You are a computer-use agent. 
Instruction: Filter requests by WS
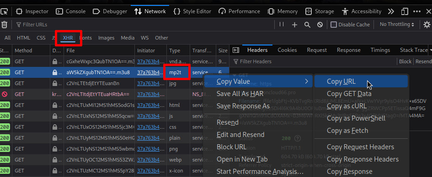coord(144,38)
